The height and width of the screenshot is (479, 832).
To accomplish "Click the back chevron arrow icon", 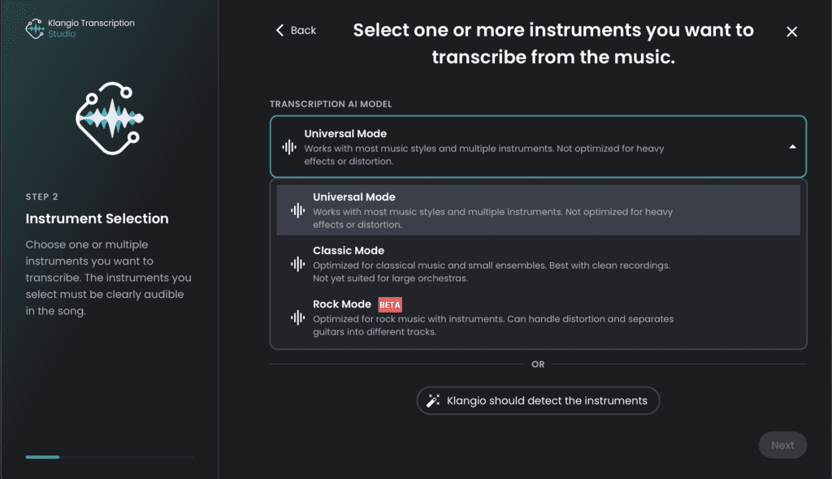I will [280, 30].
